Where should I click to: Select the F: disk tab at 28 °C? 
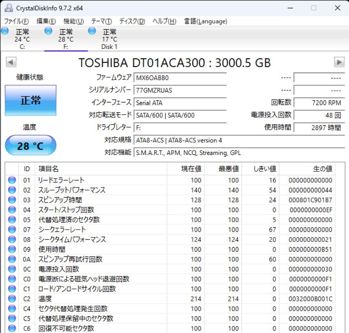click(66, 39)
